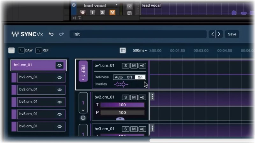Click timeline ruler at 00:01.50
Screen dimensions: 255x143
click(178, 51)
